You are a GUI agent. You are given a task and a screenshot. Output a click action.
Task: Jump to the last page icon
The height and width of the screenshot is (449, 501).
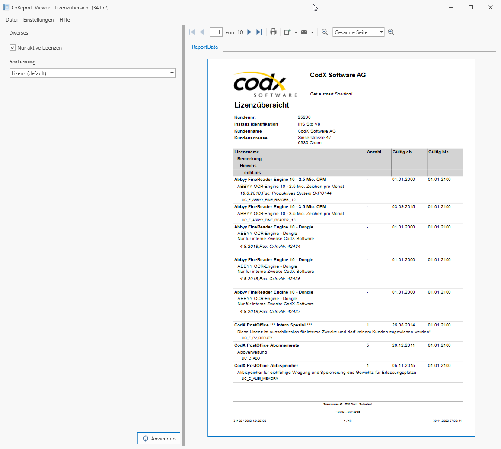click(x=258, y=32)
